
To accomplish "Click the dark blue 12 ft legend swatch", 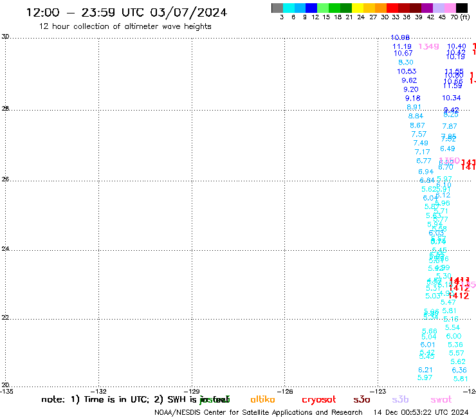I will tap(312, 8).
